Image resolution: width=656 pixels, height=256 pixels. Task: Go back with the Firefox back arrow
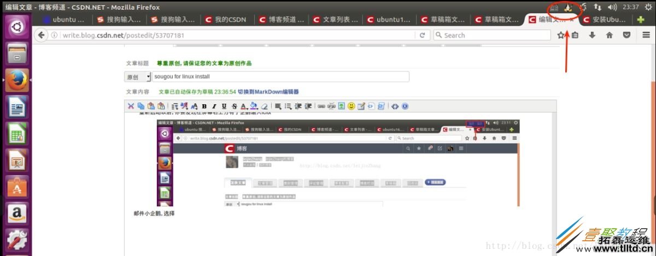40,35
